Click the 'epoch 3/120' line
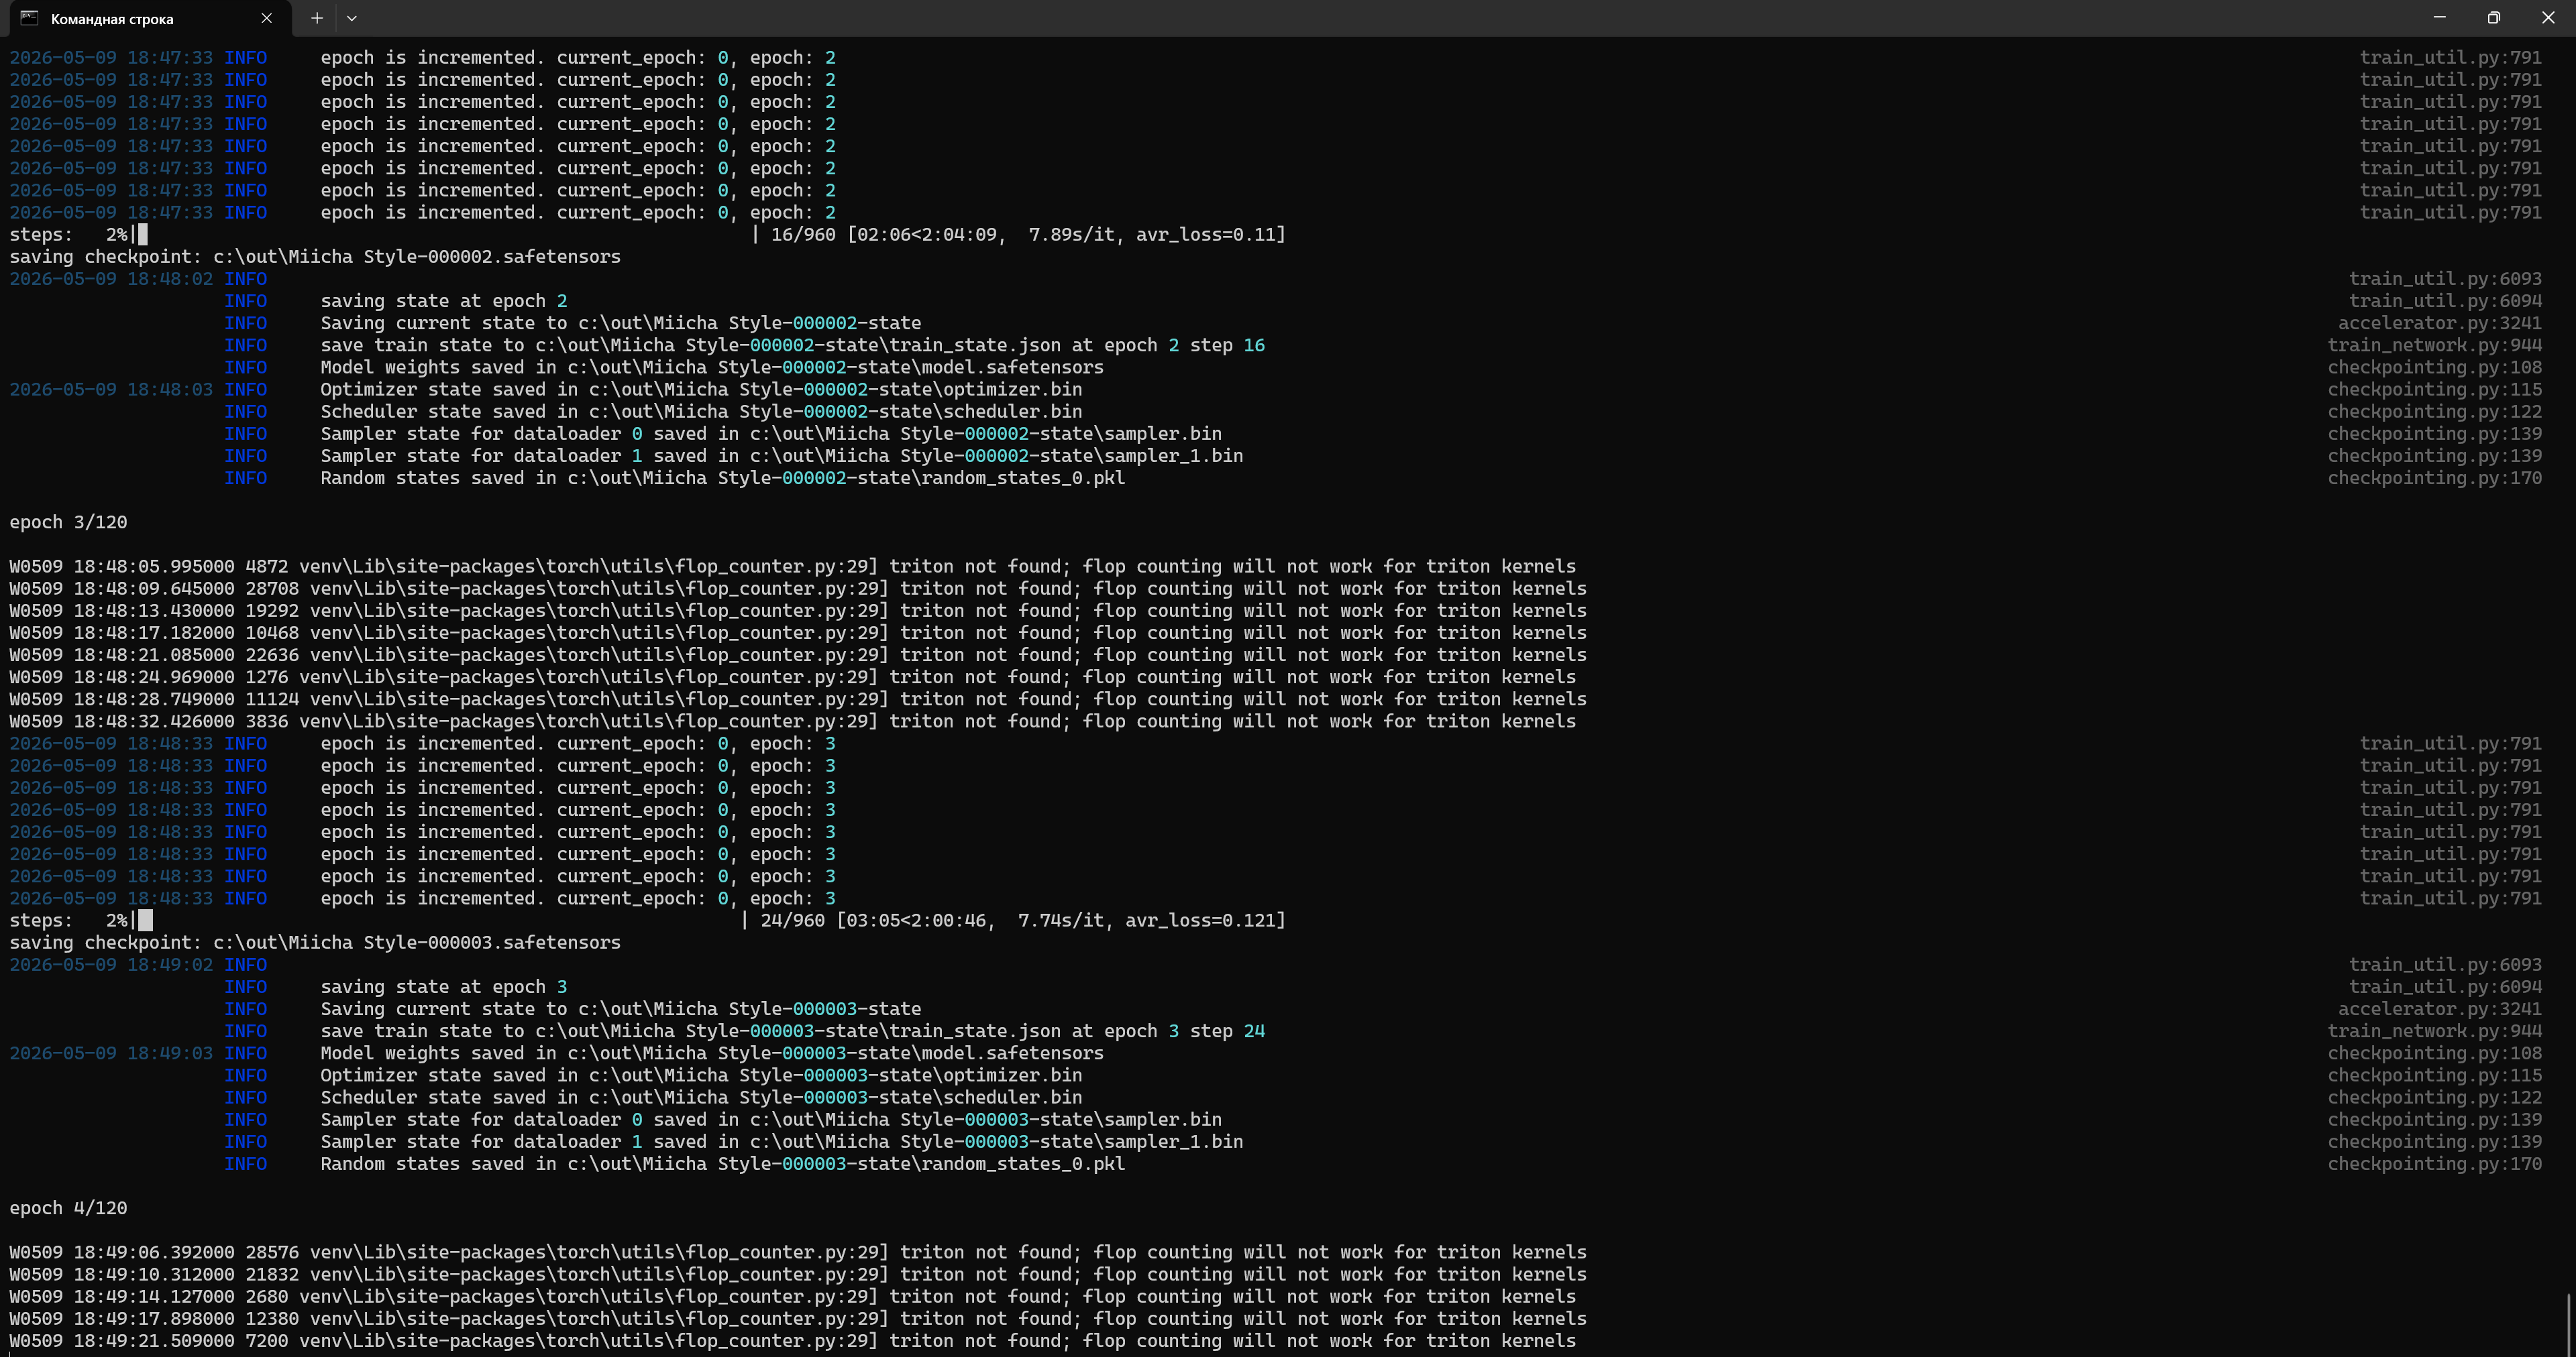This screenshot has width=2576, height=1357. (x=68, y=522)
